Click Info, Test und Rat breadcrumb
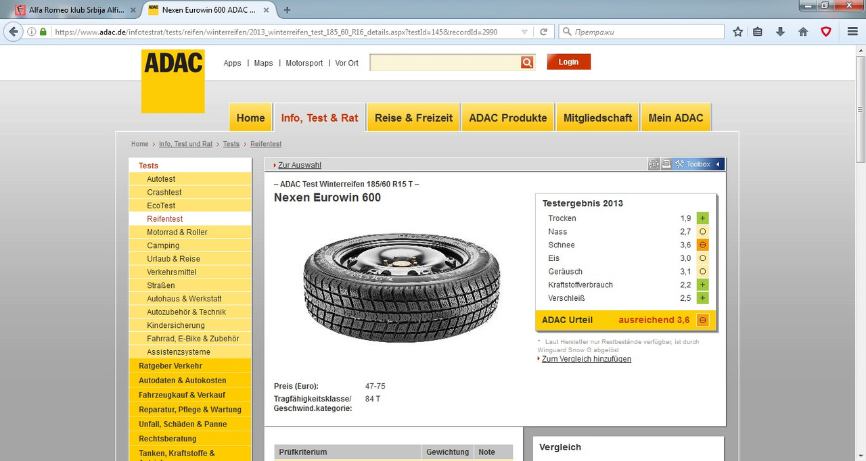 point(185,144)
